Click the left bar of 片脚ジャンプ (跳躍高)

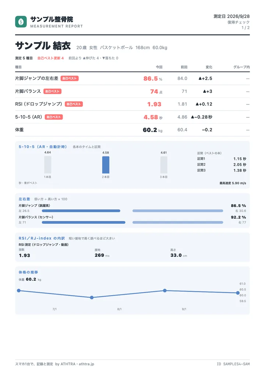81,211
